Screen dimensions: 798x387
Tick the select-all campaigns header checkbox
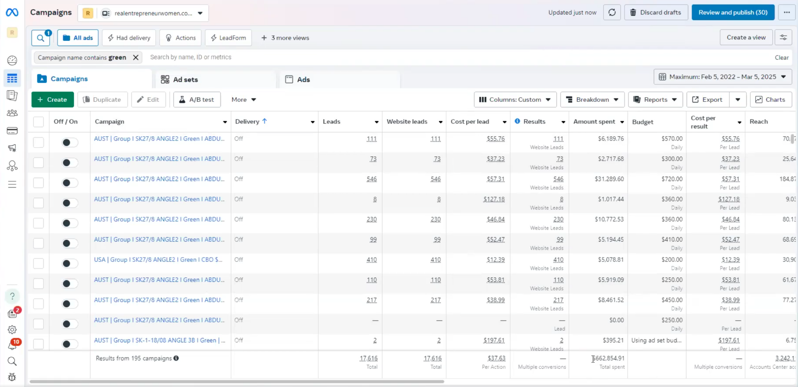pos(38,122)
